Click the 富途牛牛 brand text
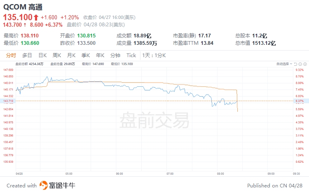 point(62,185)
